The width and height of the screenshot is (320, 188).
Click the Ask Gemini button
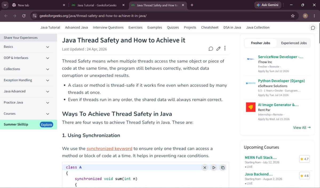267,5
